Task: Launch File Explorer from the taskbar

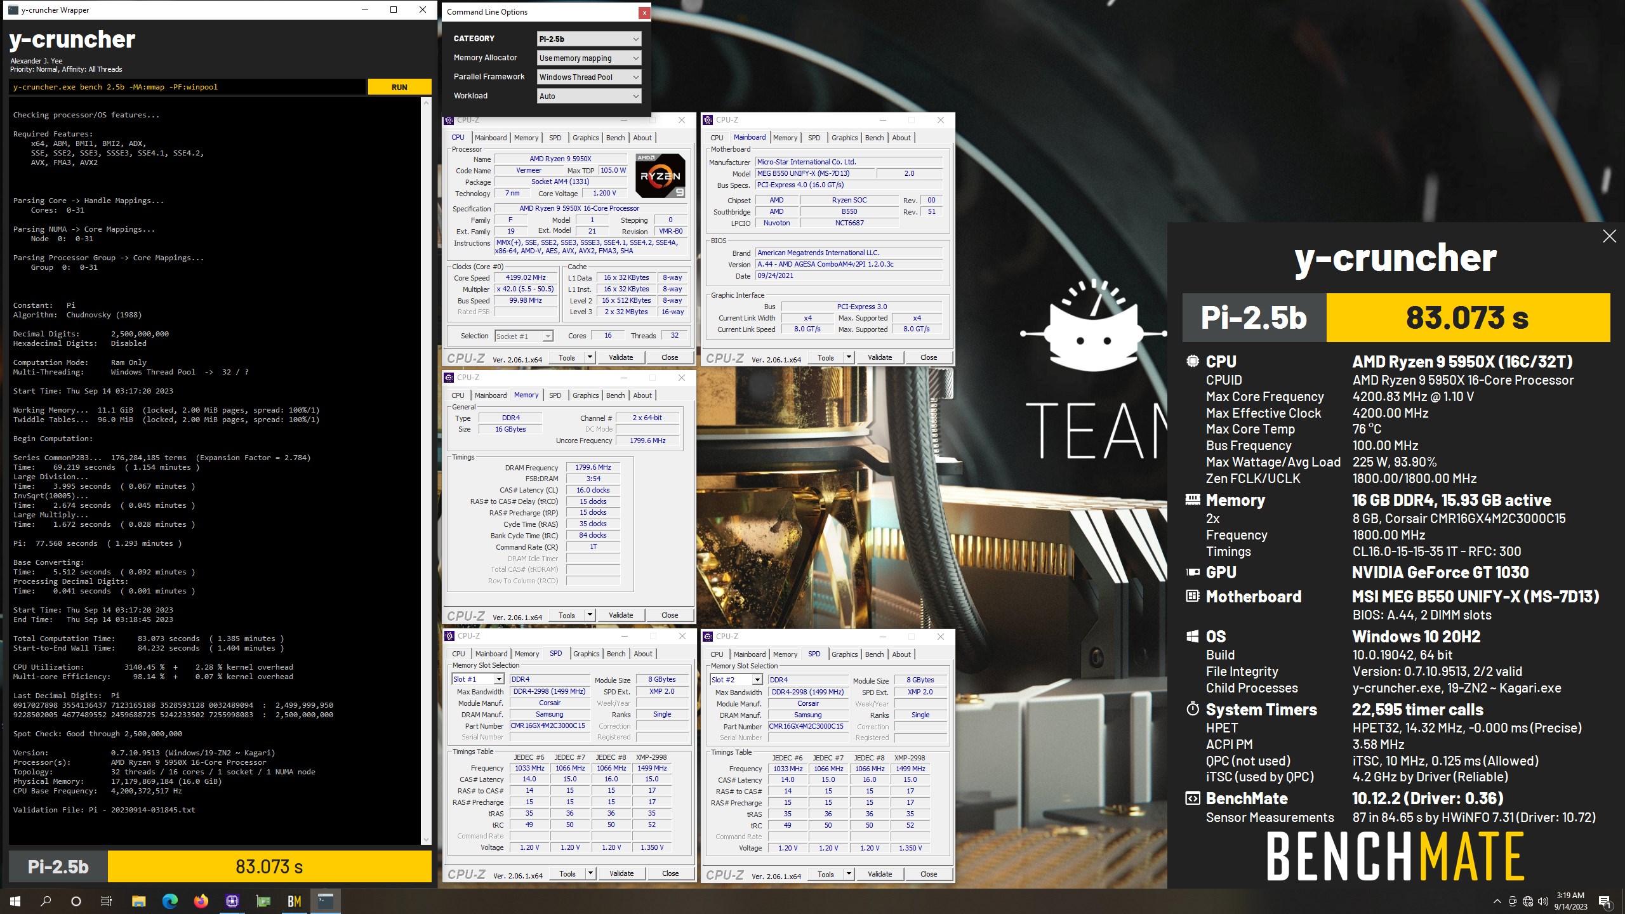Action: coord(138,901)
